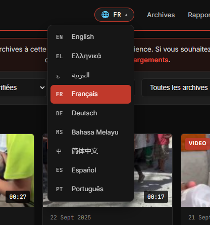Image resolution: width=210 pixels, height=225 pixels.
Task: Collapse the FR language dropdown arrow
Action: (x=126, y=15)
